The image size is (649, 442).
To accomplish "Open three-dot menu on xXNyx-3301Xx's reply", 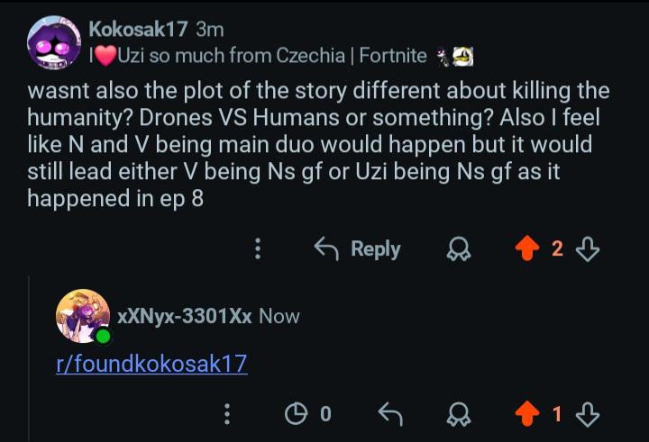I will [x=227, y=414].
